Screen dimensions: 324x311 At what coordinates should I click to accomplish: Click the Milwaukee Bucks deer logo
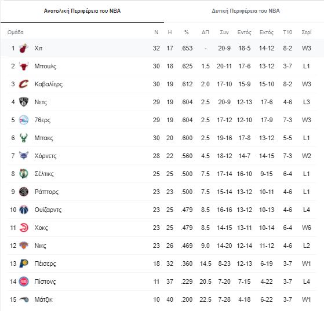point(24,138)
